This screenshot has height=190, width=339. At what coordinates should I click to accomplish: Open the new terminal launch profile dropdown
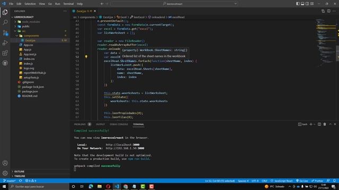pyautogui.click(x=315, y=125)
